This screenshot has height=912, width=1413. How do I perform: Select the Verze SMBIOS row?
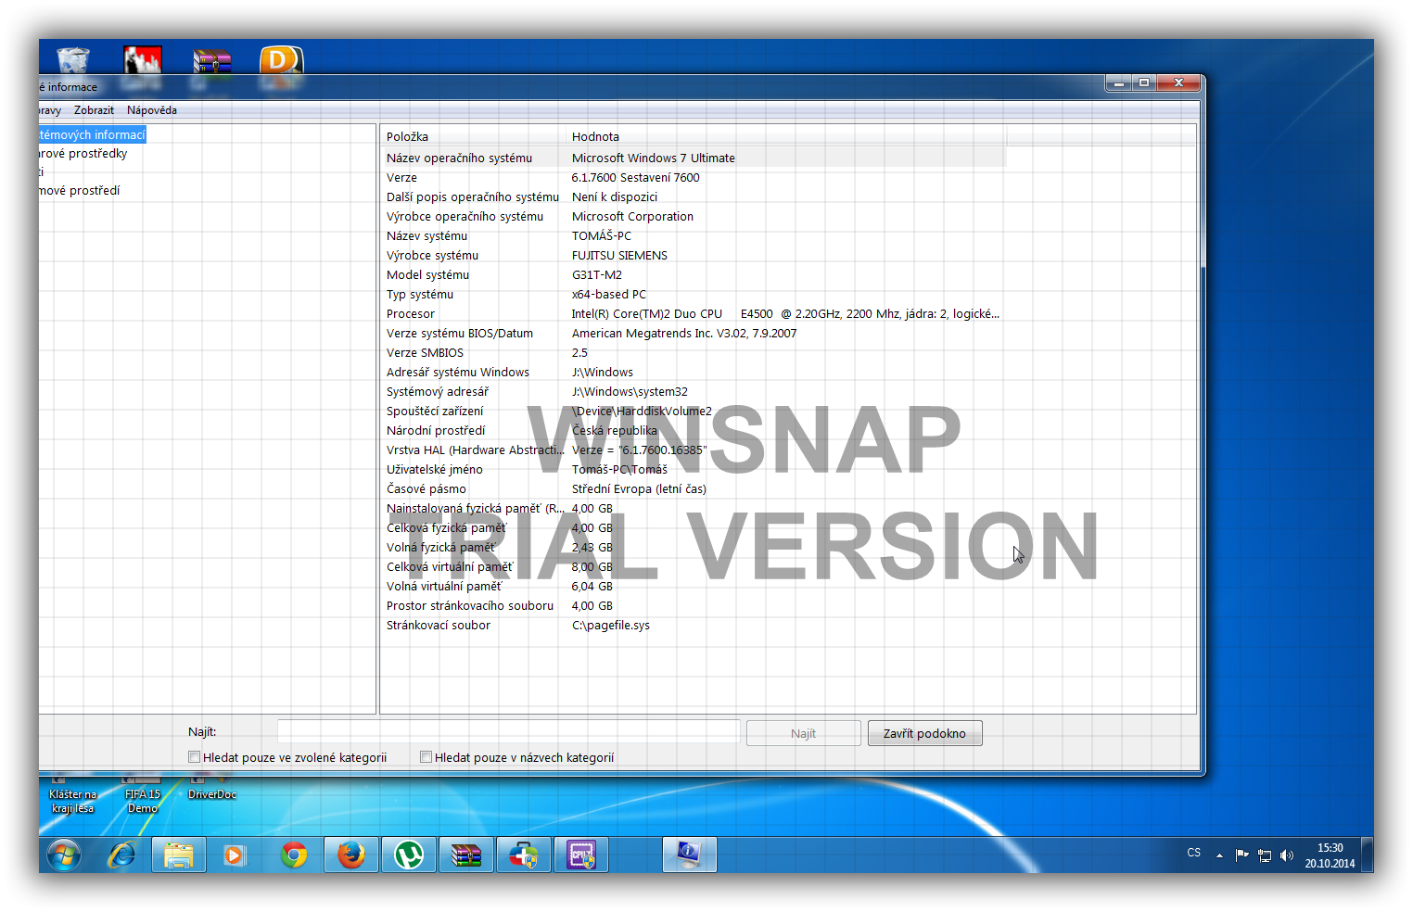tap(694, 353)
